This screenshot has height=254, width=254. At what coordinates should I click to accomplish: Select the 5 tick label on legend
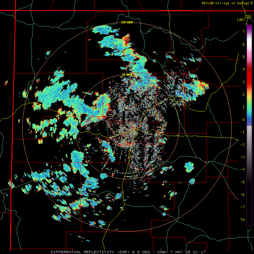[x=244, y=57]
